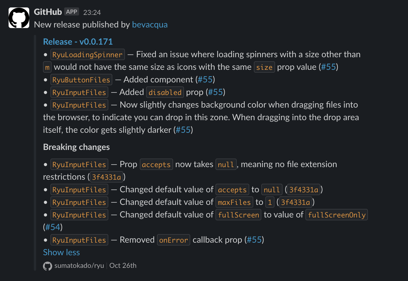Click the 23:24 message timestamp

pos(92,12)
